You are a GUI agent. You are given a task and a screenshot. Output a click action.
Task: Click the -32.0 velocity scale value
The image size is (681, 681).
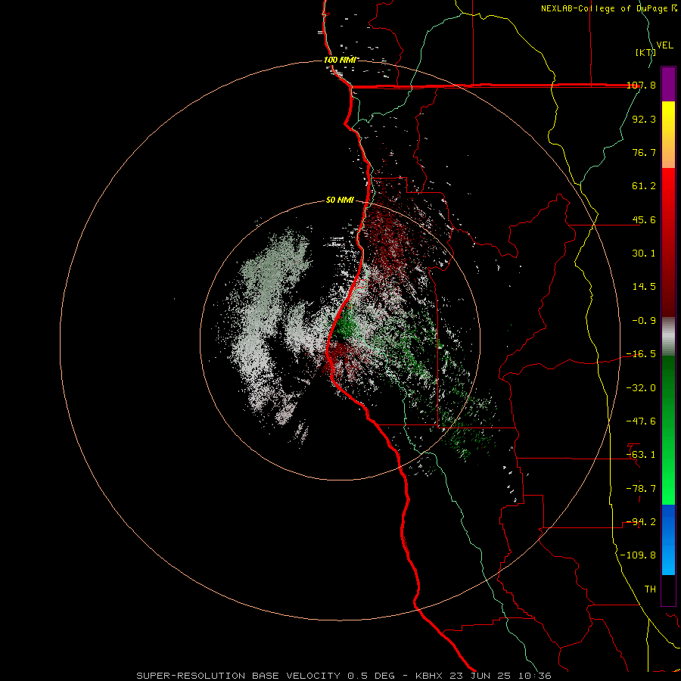click(x=641, y=388)
